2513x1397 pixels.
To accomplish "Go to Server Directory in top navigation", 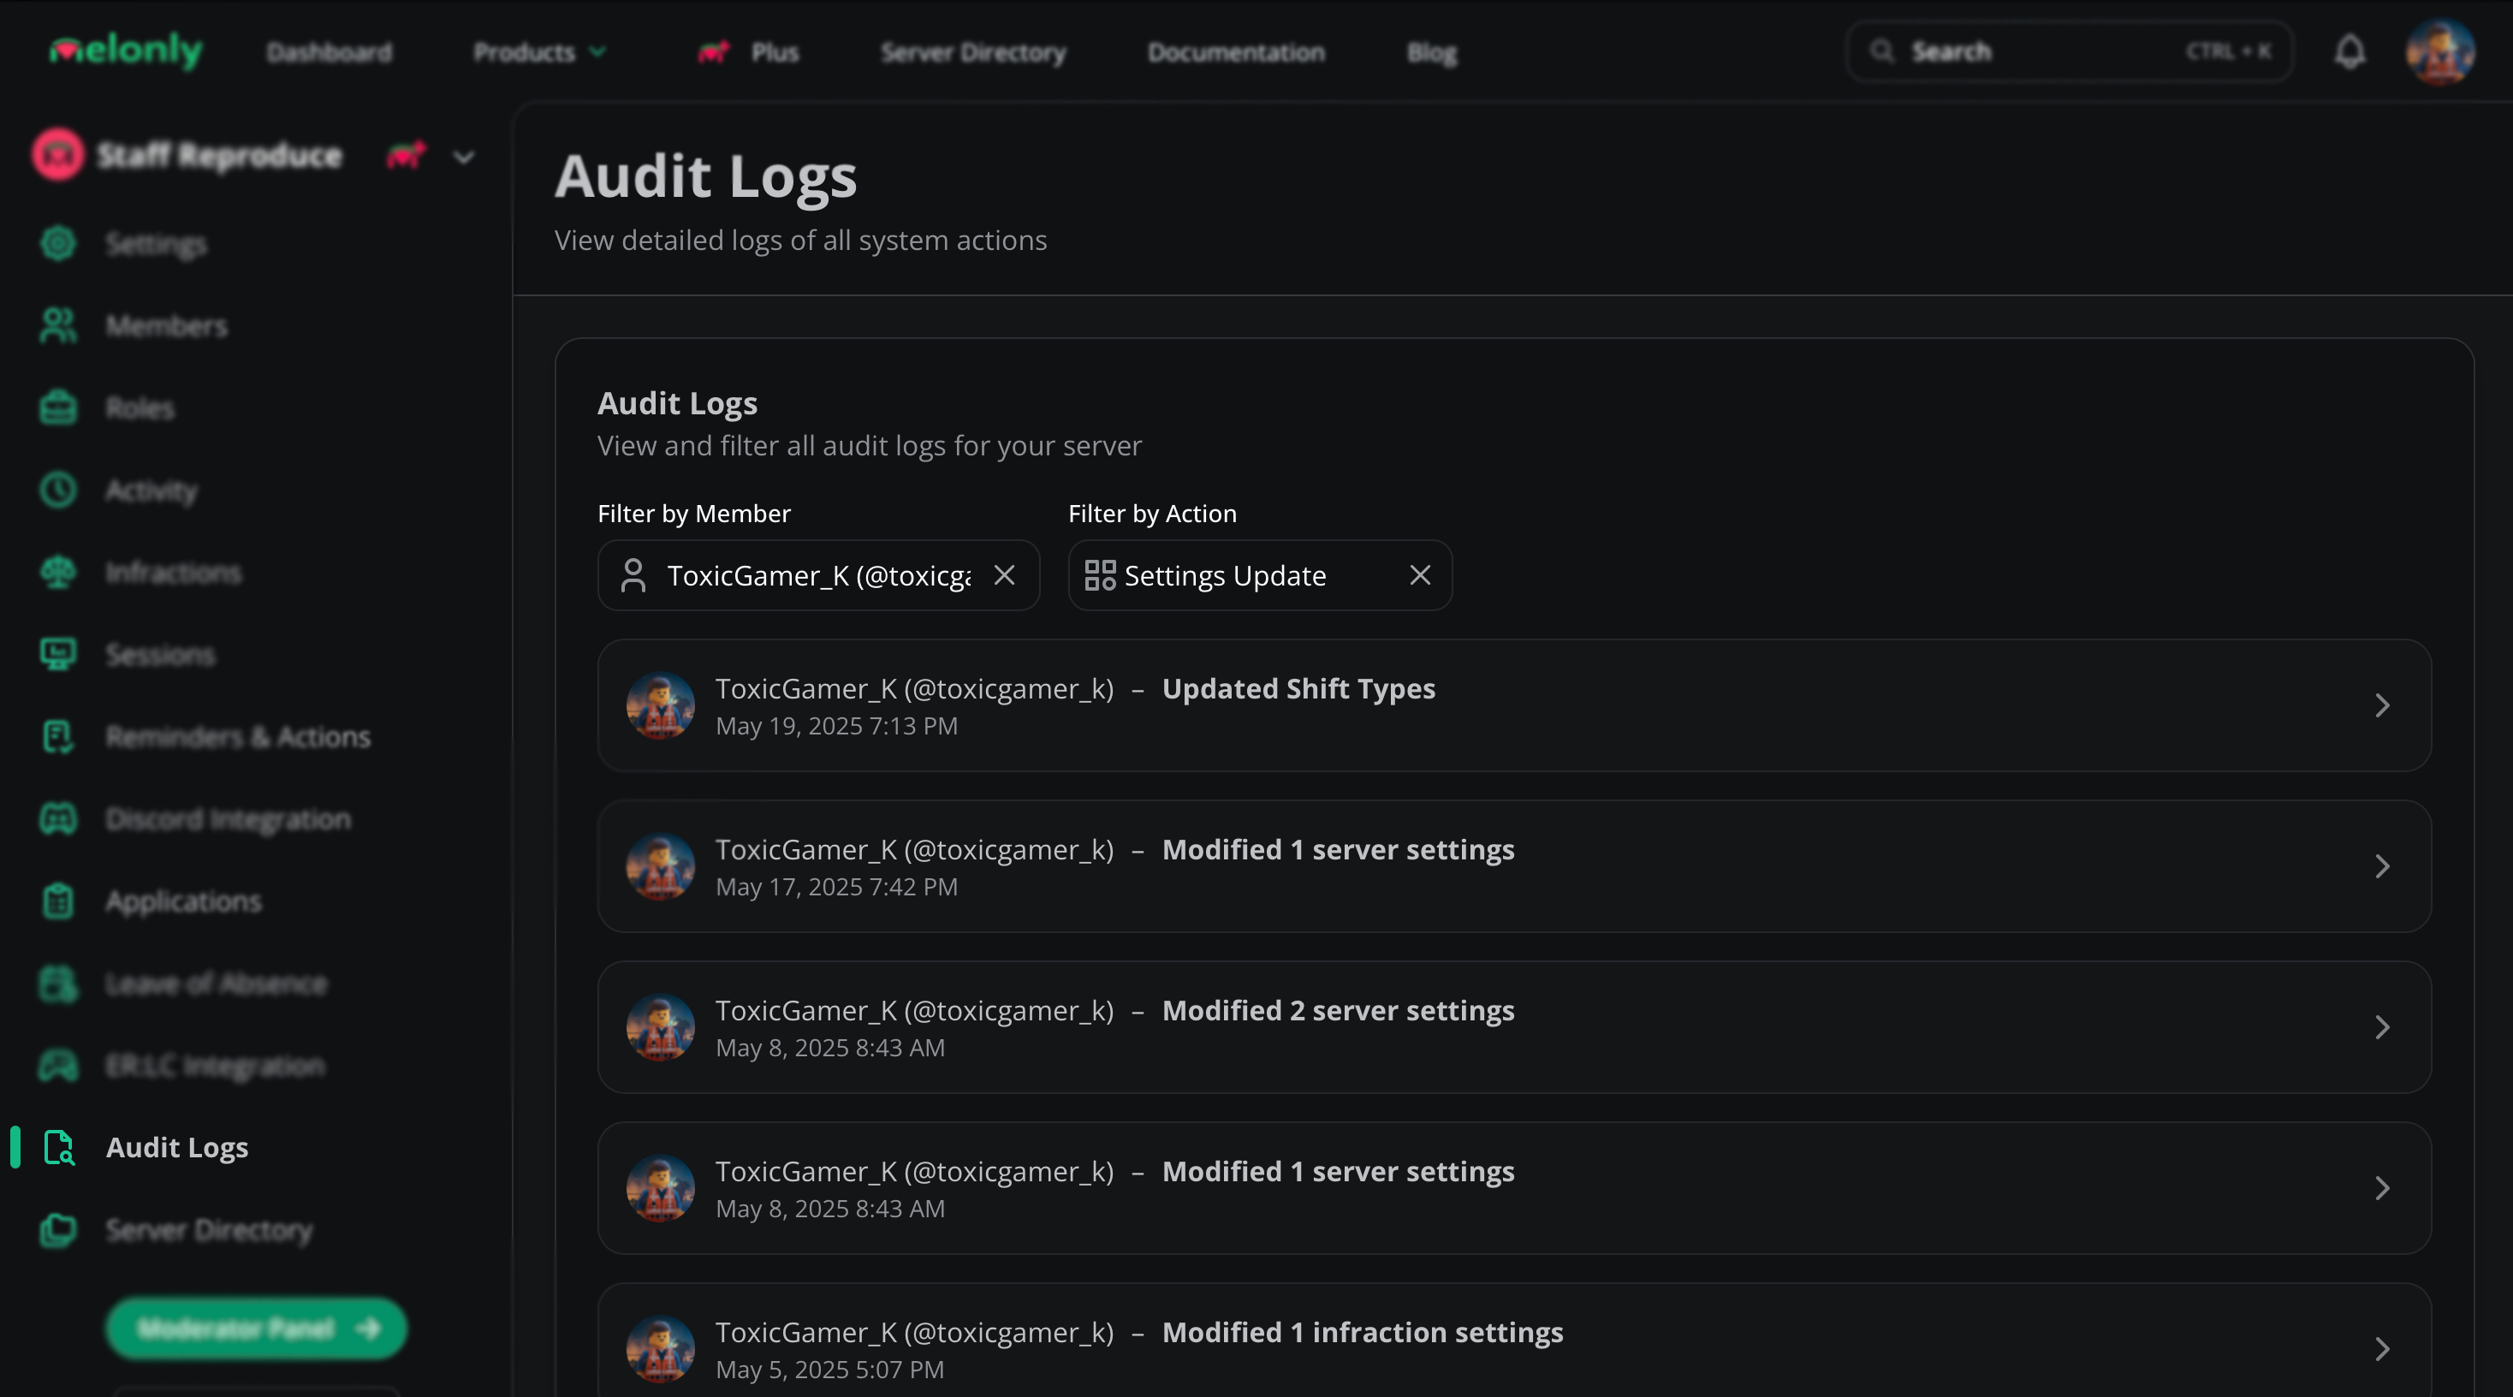I will point(972,51).
